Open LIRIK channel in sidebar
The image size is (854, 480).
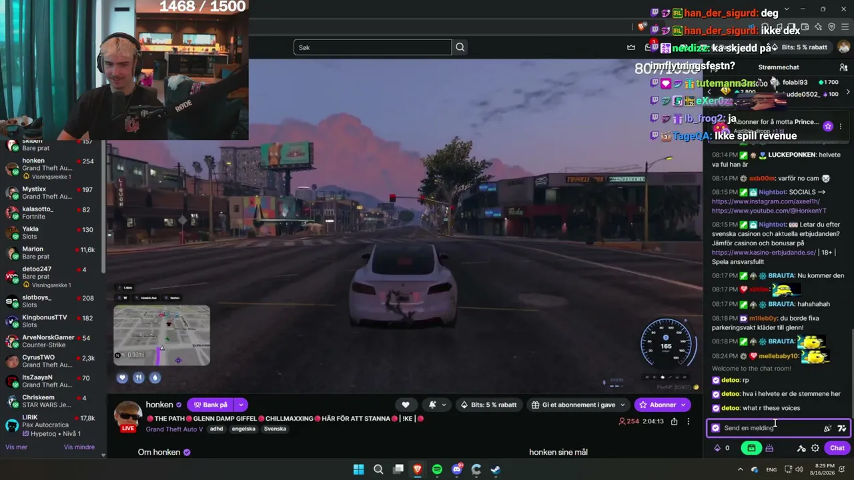[x=52, y=425]
